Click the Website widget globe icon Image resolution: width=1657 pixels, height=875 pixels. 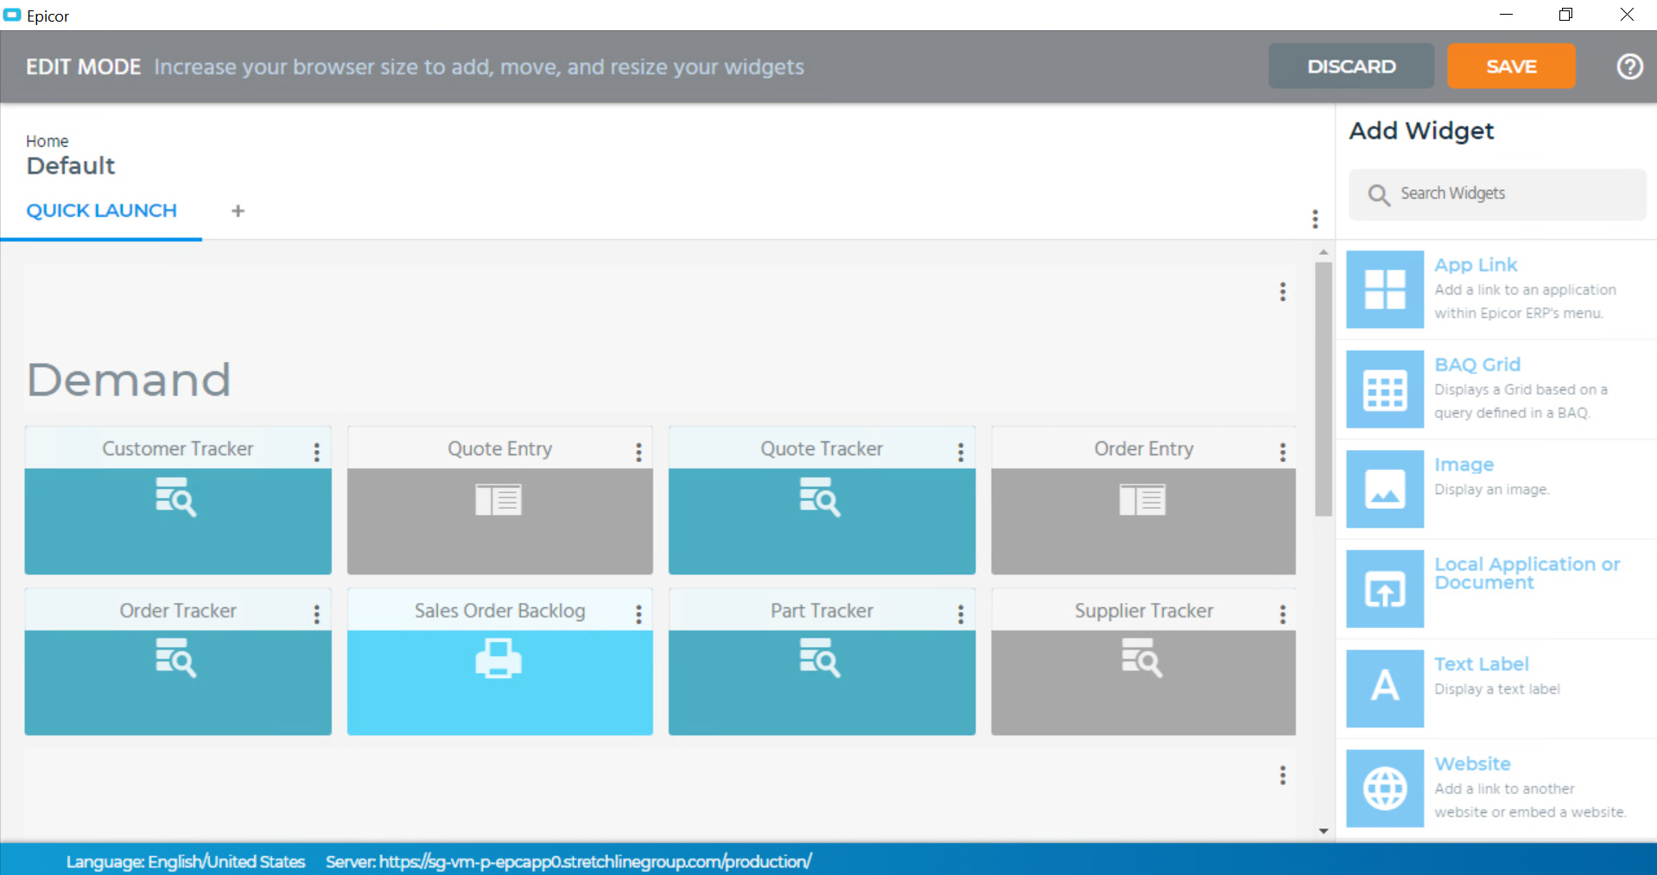1385,789
